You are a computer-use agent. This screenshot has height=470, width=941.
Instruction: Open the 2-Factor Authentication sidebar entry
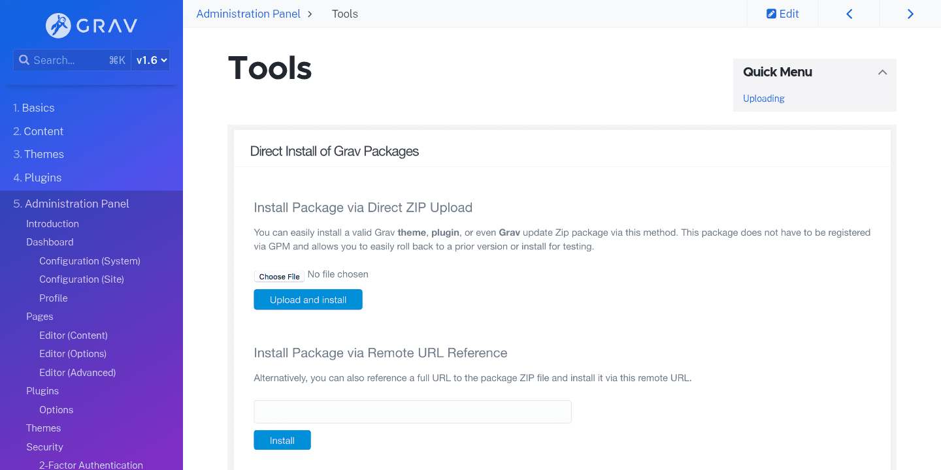[x=91, y=464]
